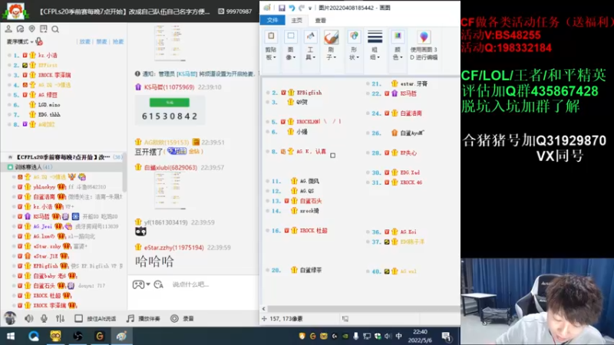Toggle the 中 input method indicator in tray
This screenshot has height=345, width=614.
[398, 336]
